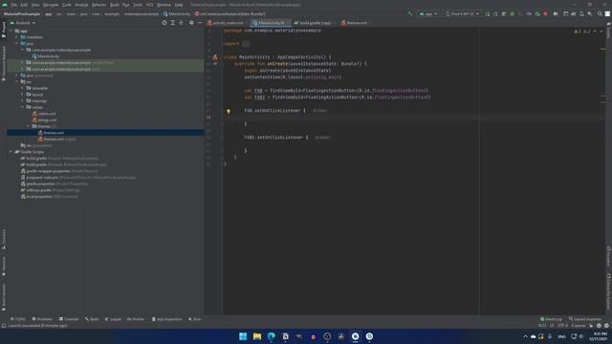Open the Edit menu
Image resolution: width=612 pixels, height=344 pixels.
point(24,5)
